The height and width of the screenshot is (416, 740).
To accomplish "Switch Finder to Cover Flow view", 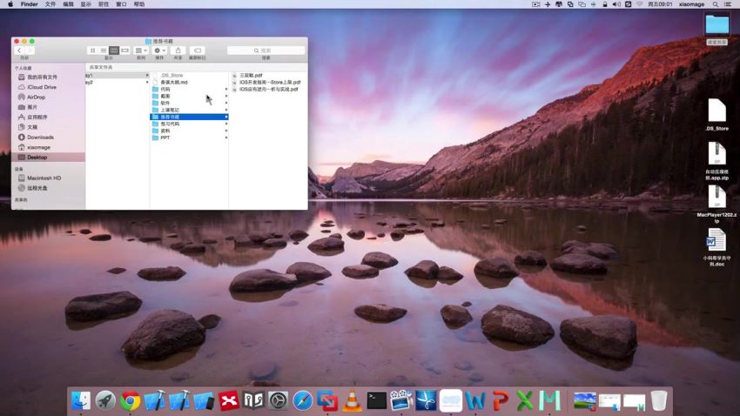I will point(125,50).
